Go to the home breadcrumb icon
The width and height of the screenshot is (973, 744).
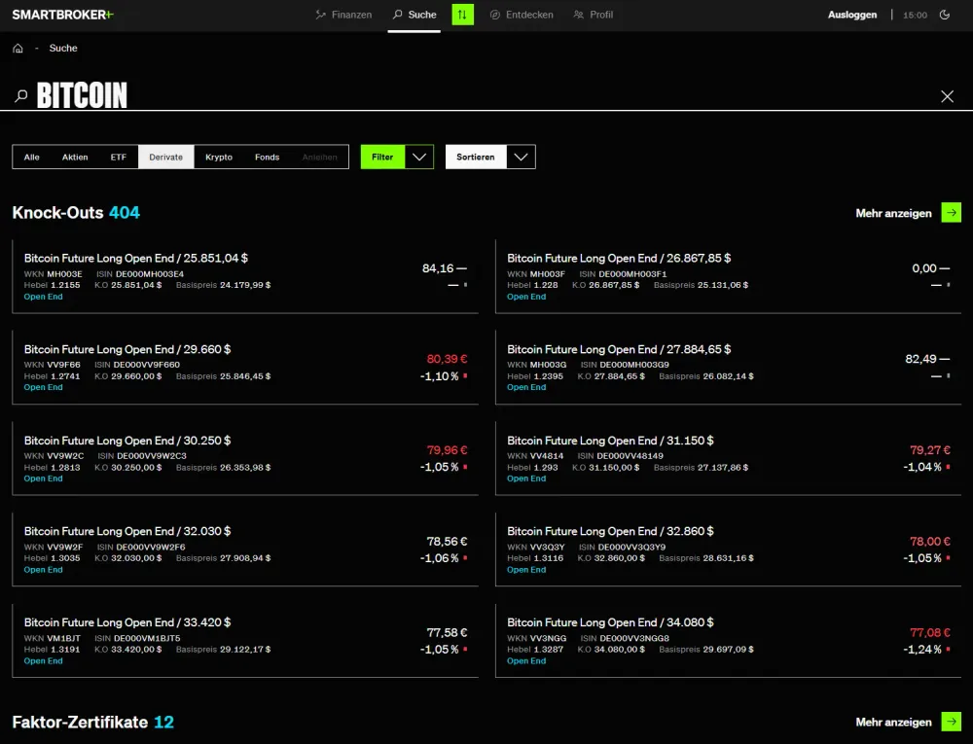(18, 49)
